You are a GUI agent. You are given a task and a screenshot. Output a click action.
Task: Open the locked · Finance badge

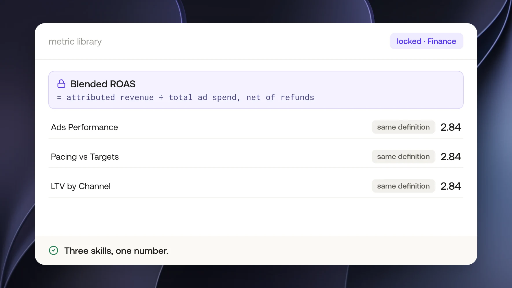426,41
